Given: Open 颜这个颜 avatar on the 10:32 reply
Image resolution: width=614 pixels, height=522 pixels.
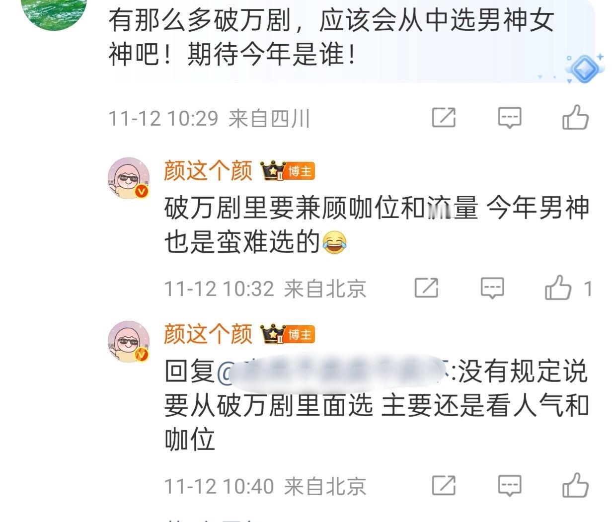Looking at the screenshot, I should 129,179.
